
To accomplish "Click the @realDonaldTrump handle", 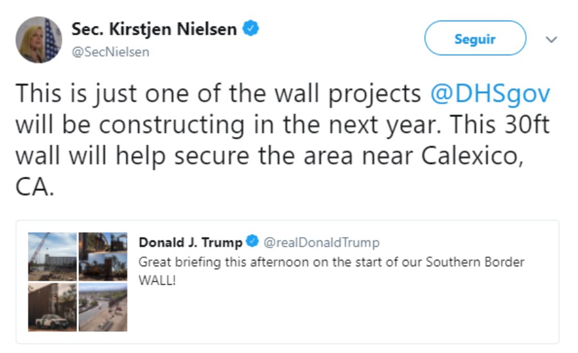I will 321,242.
